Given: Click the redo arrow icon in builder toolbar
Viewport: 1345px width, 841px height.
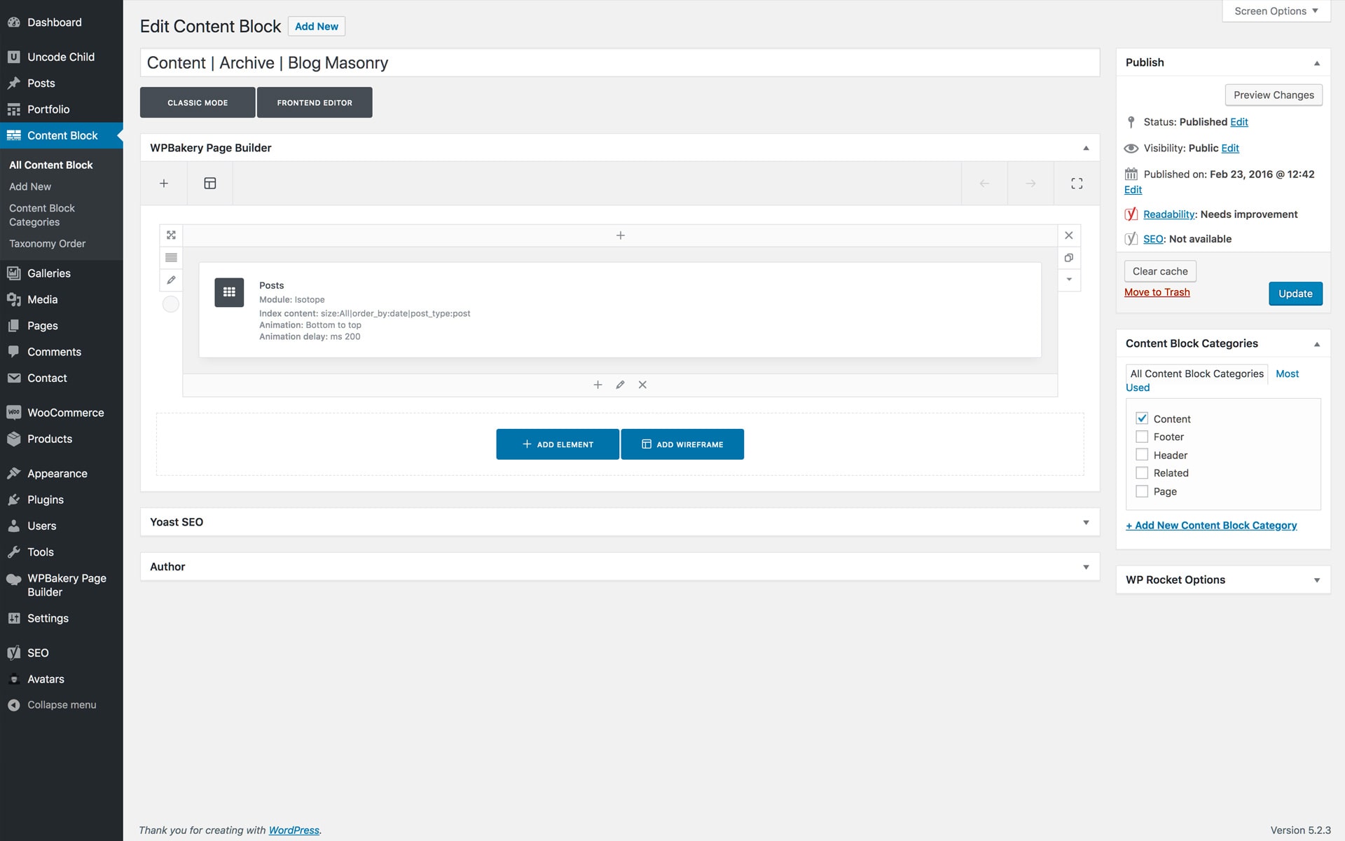Looking at the screenshot, I should 1030,183.
